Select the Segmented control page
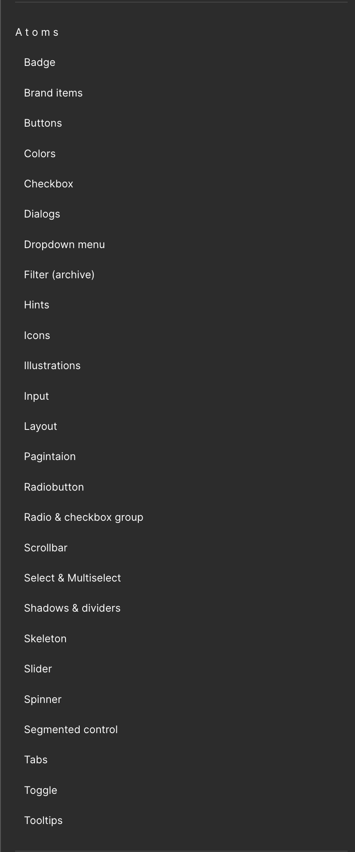355x852 pixels. pos(71,730)
